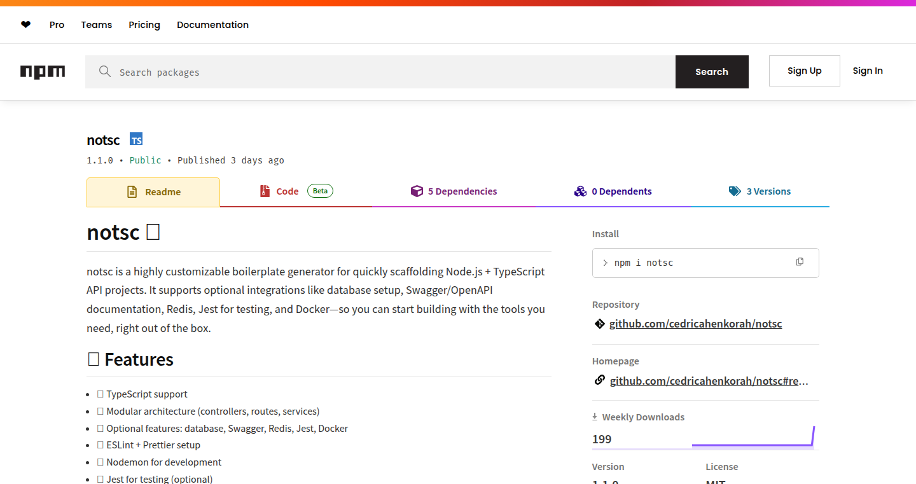Go to npm logo home
916x484 pixels.
(43, 72)
